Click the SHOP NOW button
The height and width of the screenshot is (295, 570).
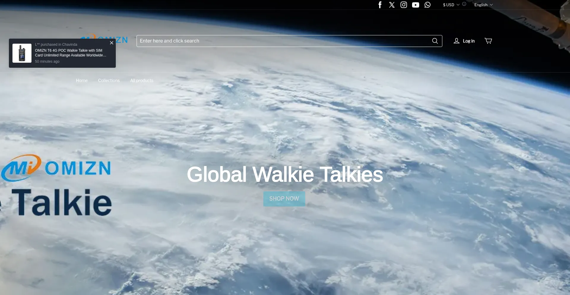[x=284, y=199]
